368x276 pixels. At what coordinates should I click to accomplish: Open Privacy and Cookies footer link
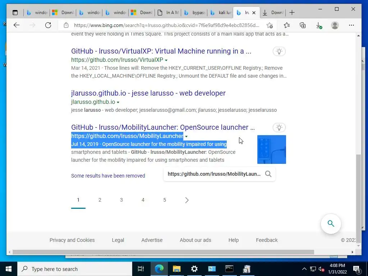click(x=72, y=240)
